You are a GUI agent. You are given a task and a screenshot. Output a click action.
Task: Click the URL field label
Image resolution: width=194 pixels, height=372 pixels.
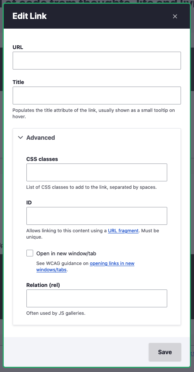(x=18, y=47)
